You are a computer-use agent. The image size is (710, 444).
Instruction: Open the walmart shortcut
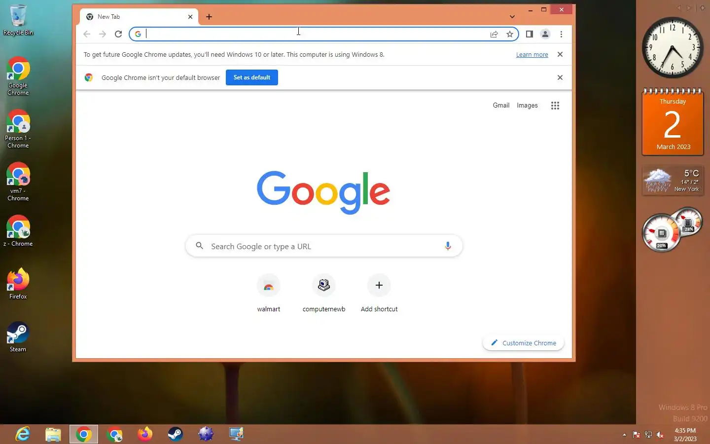[x=269, y=294]
